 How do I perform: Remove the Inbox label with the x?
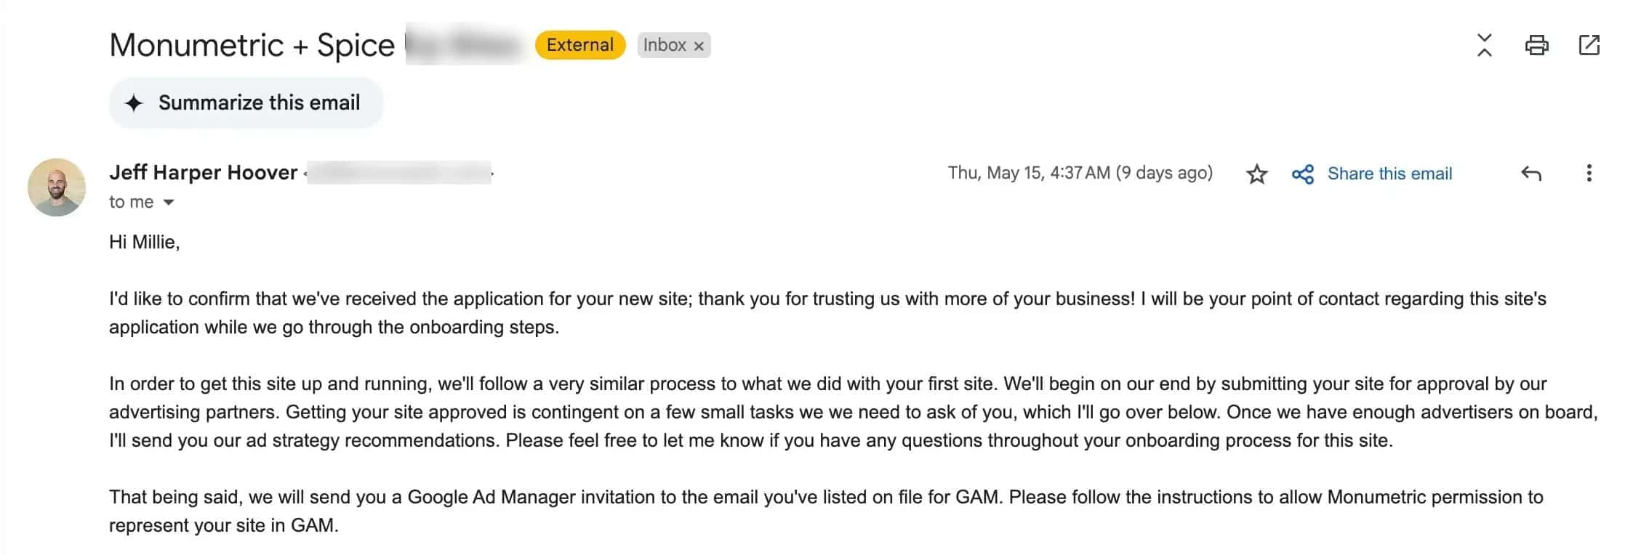tap(699, 46)
